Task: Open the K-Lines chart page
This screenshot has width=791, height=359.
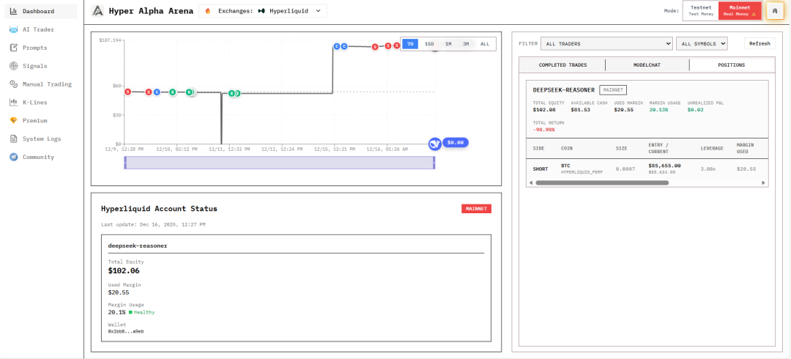Action: 34,103
